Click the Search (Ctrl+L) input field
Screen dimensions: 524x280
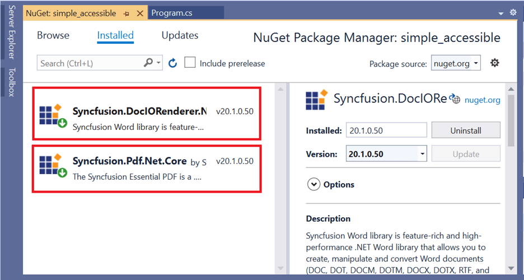90,63
